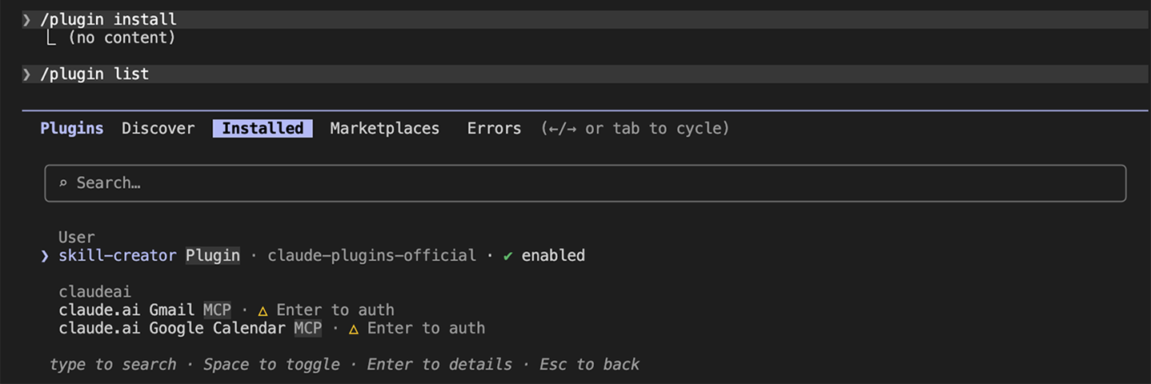Click Enter to auth for Gmail
This screenshot has height=384, width=1151.
335,310
